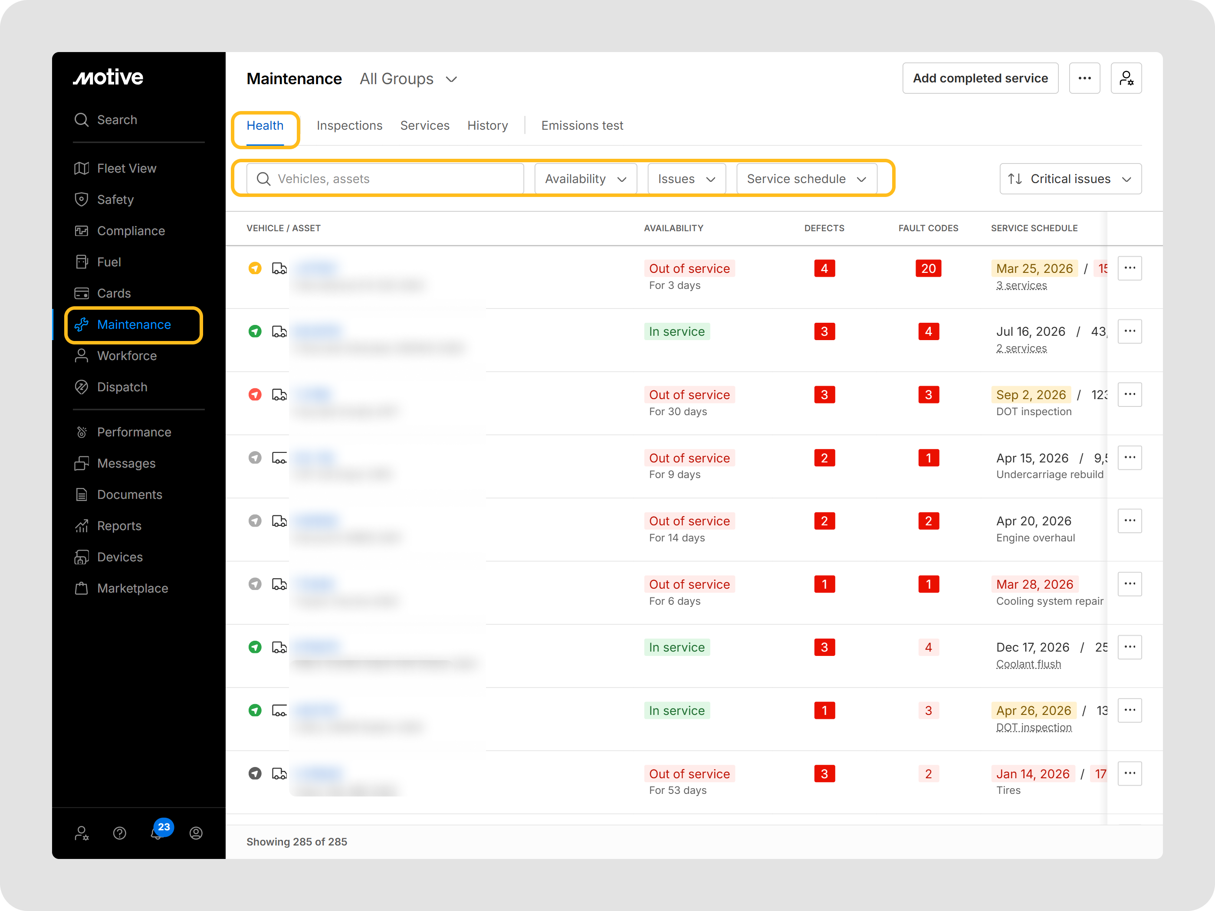The width and height of the screenshot is (1215, 911).
Task: Open Marketplace in the sidebar
Action: click(121, 589)
